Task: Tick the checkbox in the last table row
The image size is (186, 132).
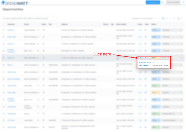Action: point(4,127)
